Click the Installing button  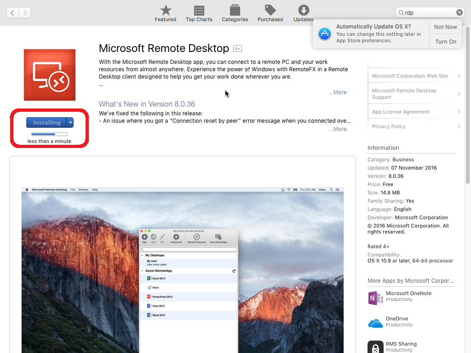tap(46, 122)
